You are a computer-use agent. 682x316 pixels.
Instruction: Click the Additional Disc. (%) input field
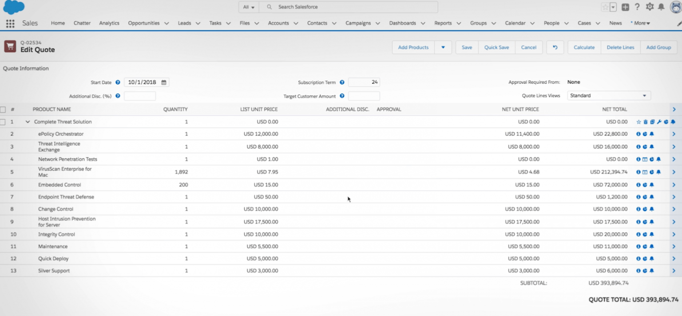tap(140, 96)
